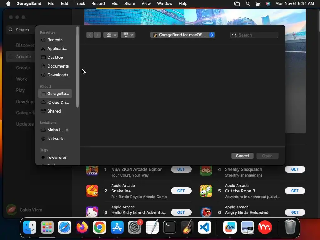The image size is (320, 240).
Task: Click the back navigation arrow in dialog
Action: point(90,35)
